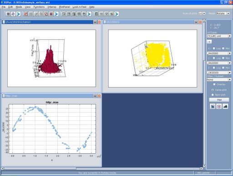
Task: Toggle the Y axis Log checkbox
Action: tap(214, 58)
